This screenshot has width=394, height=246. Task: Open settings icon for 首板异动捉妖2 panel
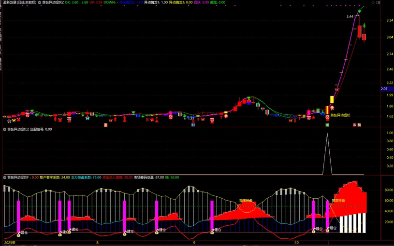4,129
